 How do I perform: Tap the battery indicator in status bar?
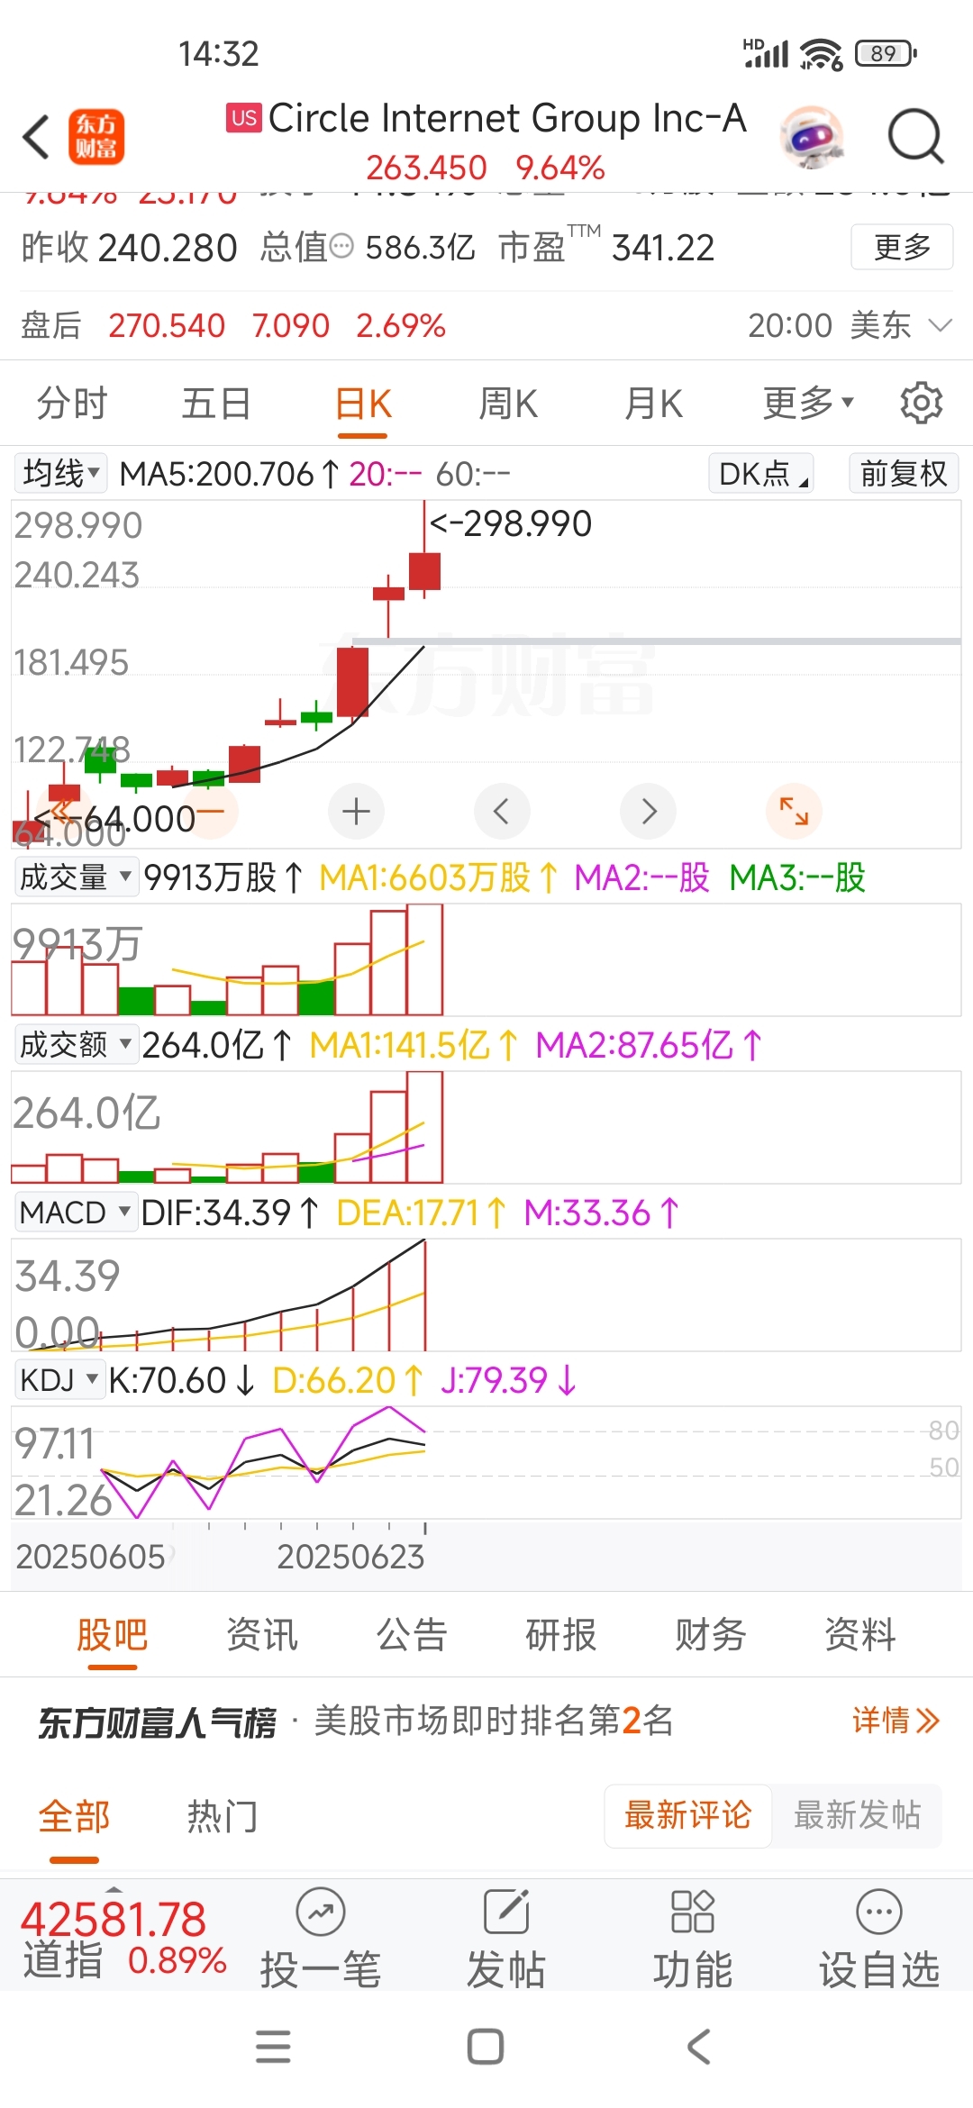click(886, 54)
